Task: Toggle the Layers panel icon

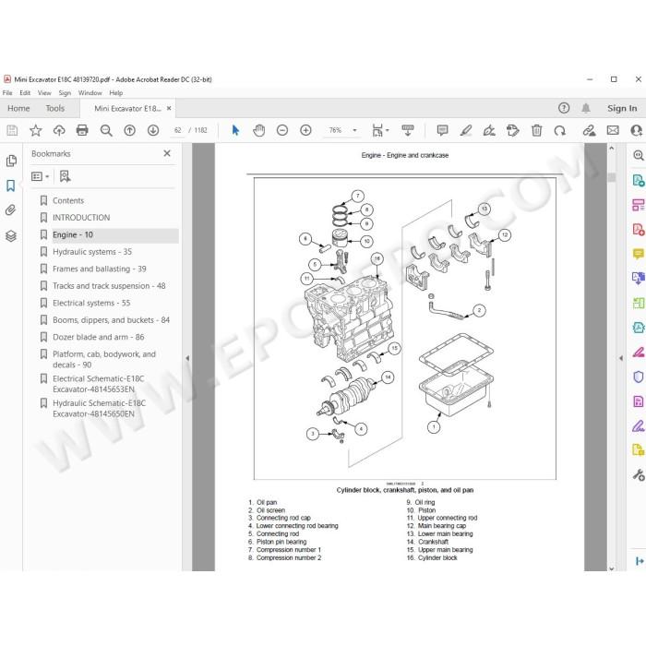Action: pyautogui.click(x=11, y=235)
